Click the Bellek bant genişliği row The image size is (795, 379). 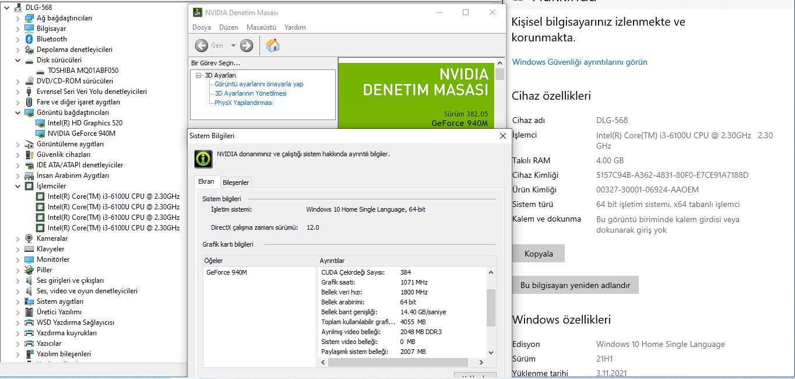coord(403,312)
